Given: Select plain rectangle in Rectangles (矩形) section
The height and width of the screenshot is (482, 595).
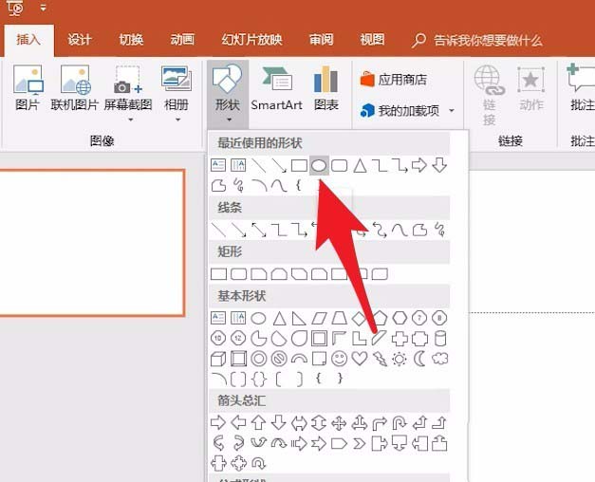Looking at the screenshot, I should coord(218,274).
